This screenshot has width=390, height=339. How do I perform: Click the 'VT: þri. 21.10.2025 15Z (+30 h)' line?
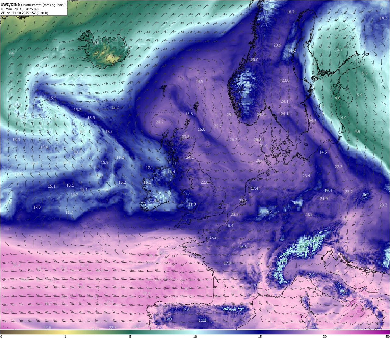(24, 13)
